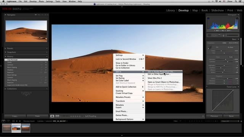Select Color treatment option
Image resolution: width=244 pixels, height=137 pixels.
(224, 43)
